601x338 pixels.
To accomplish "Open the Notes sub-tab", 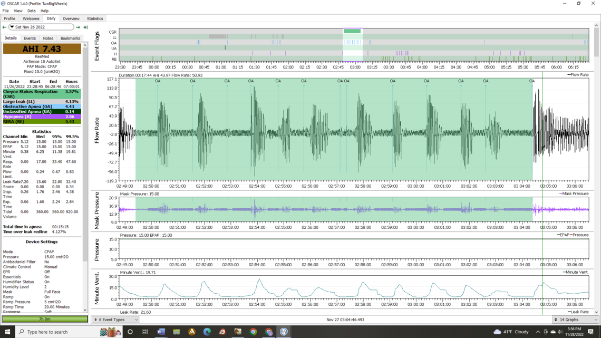I will coord(48,38).
